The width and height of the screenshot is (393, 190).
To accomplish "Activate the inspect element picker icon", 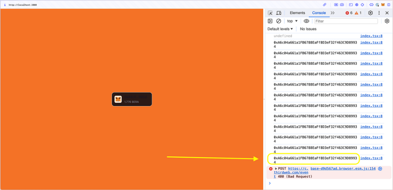I will [x=270, y=13].
